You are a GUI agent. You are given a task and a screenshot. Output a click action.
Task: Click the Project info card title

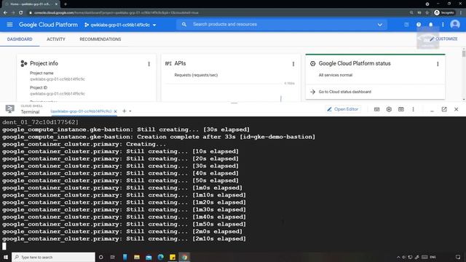(x=44, y=63)
